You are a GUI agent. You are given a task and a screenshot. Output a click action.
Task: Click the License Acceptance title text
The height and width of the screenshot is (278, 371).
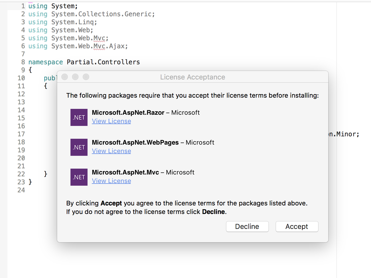[193, 77]
